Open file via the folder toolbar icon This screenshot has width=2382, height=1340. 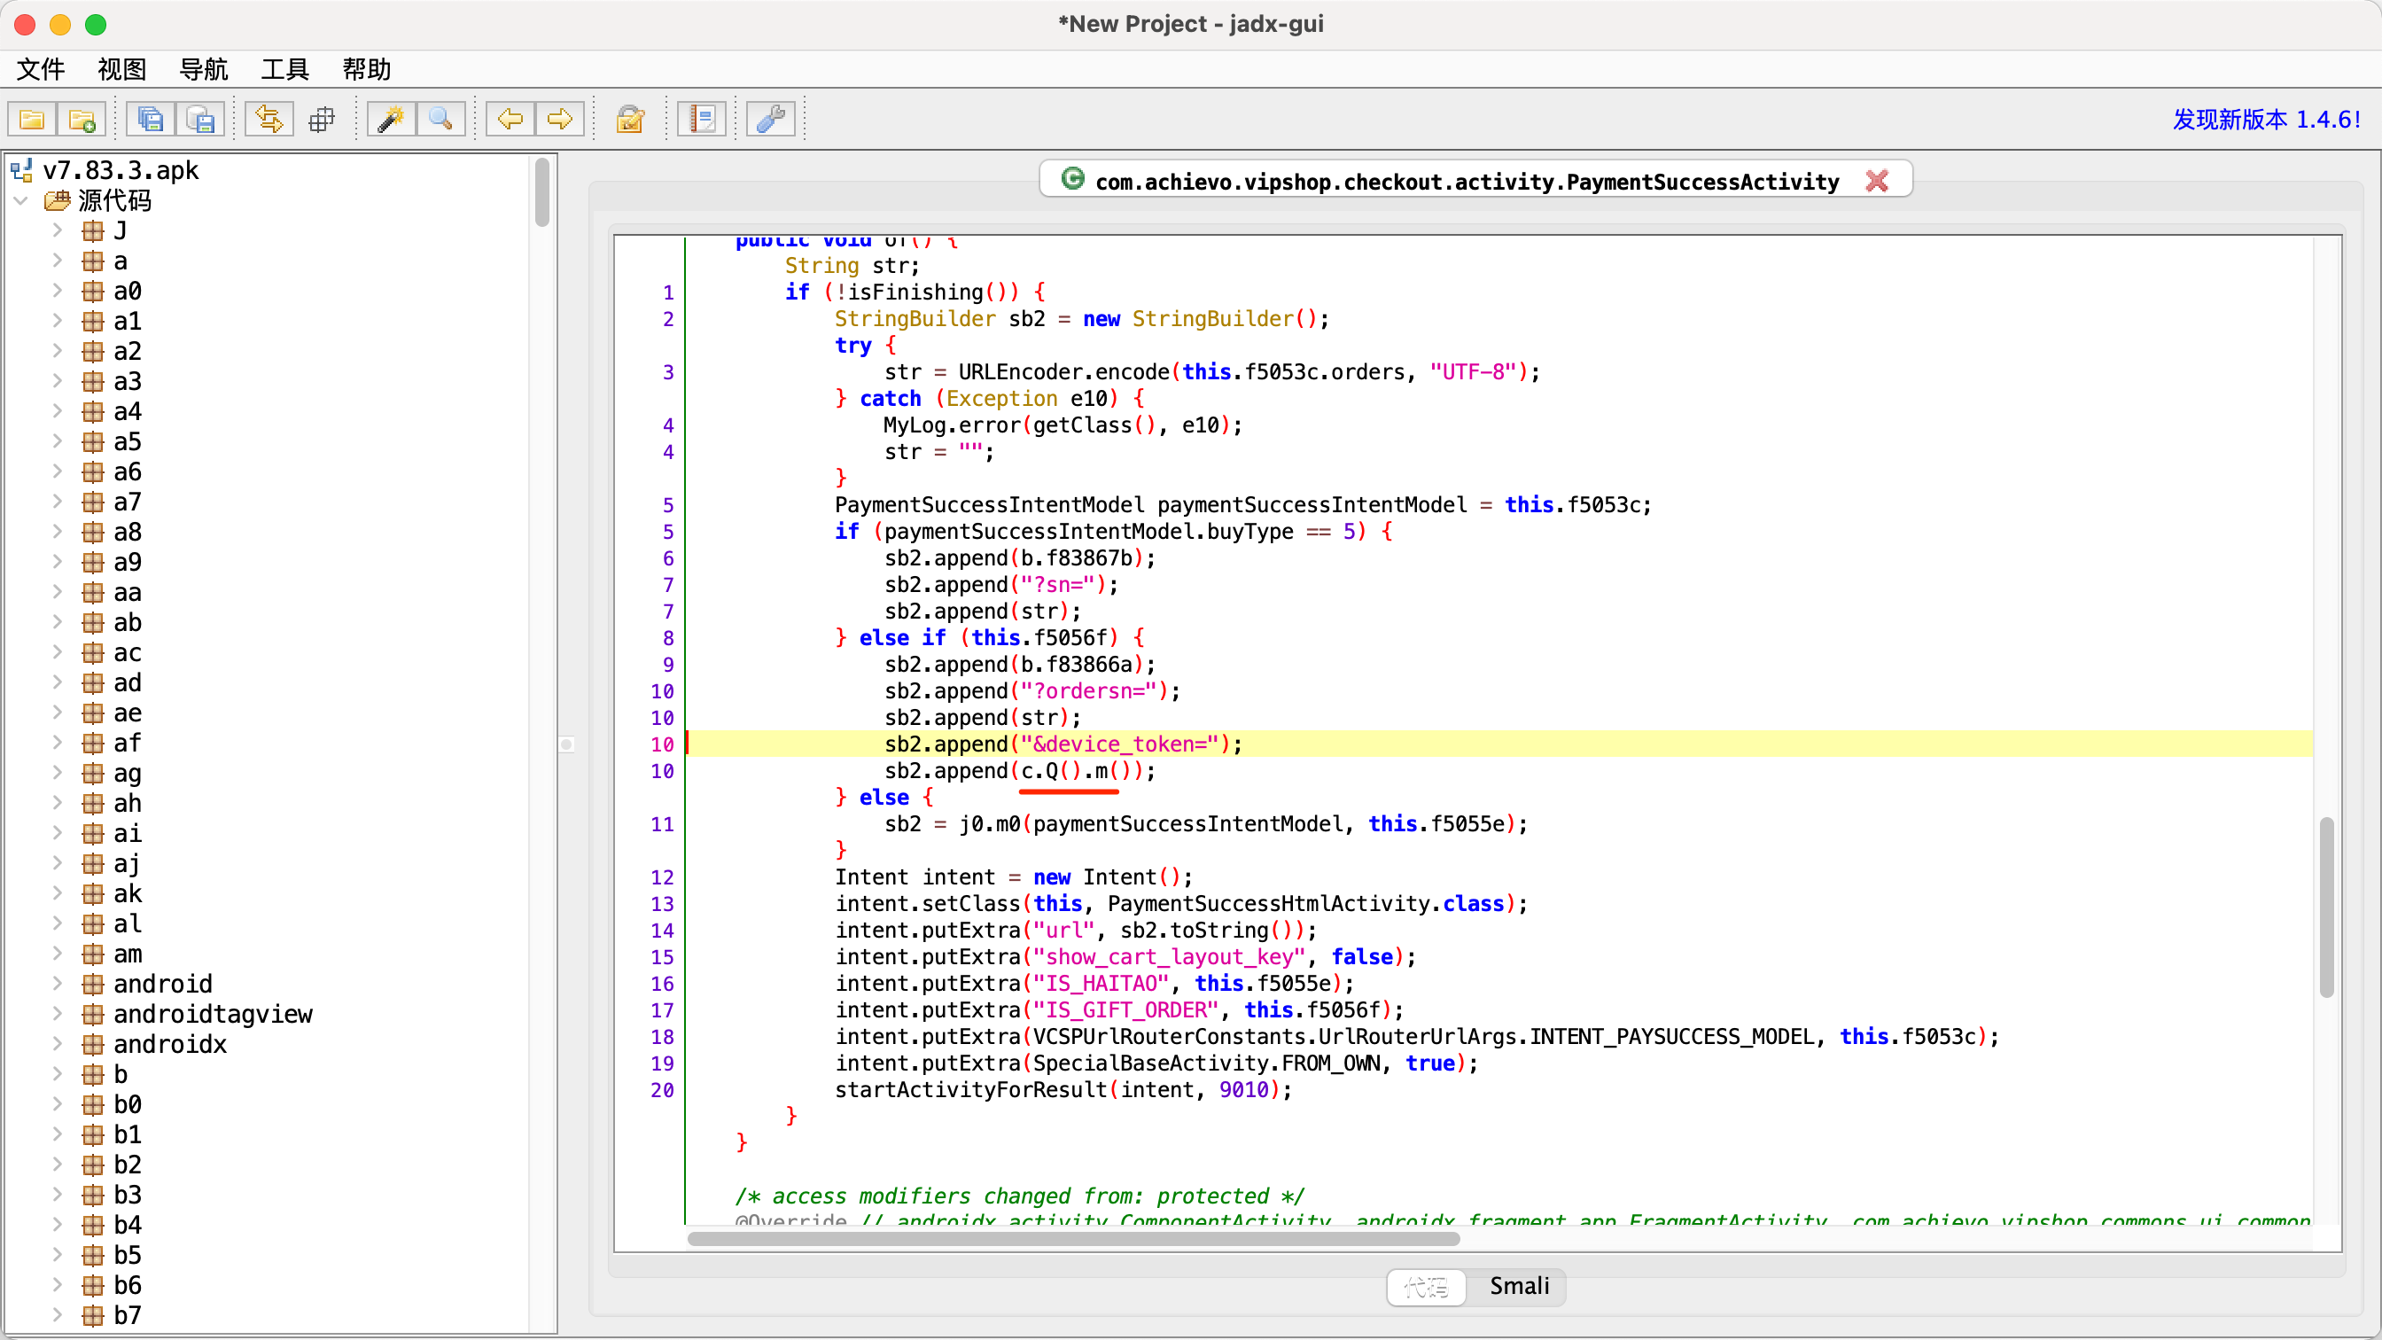click(33, 120)
